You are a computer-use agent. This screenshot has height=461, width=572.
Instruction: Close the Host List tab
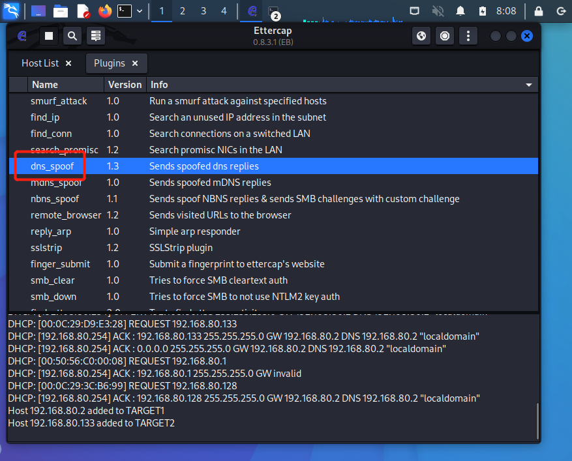[x=68, y=63]
